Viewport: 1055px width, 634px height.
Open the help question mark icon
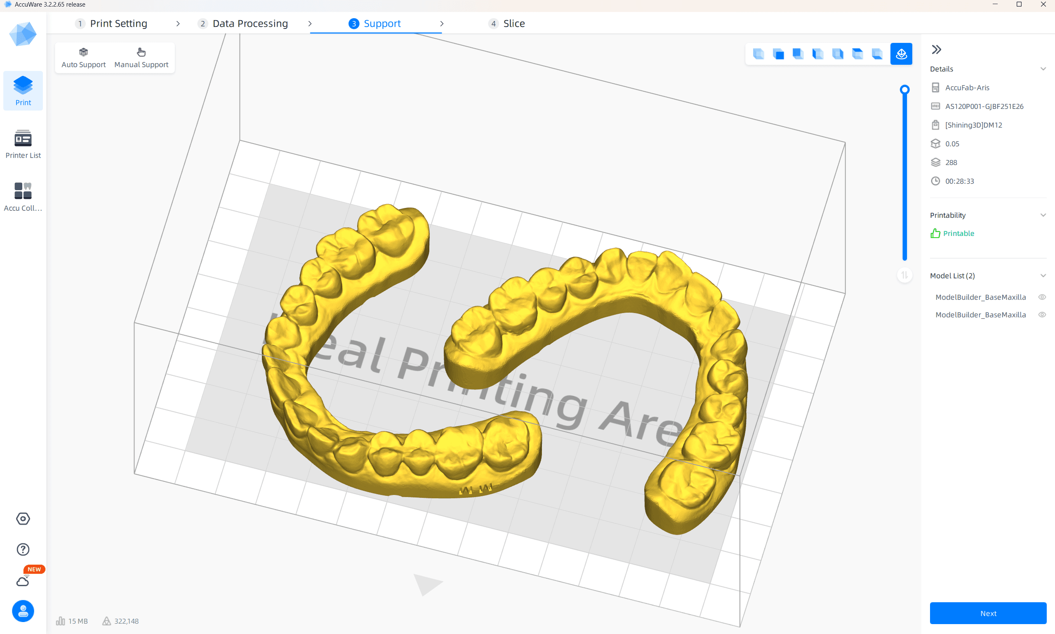click(23, 549)
